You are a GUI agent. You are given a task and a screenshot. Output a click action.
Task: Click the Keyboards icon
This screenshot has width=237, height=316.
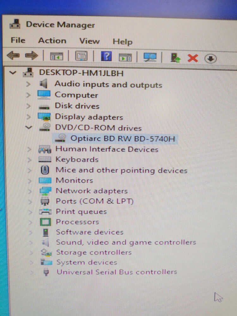pos(45,159)
